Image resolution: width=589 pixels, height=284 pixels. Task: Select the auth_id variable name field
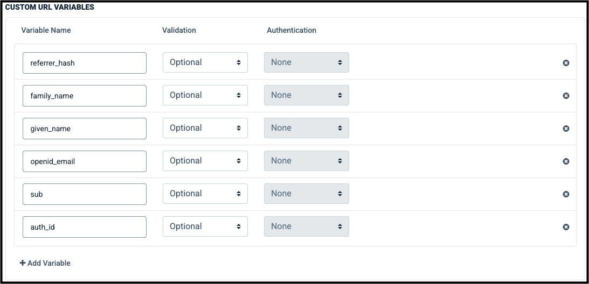tap(85, 227)
